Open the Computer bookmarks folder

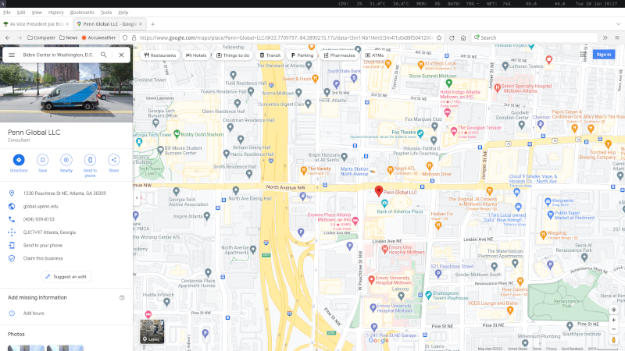click(41, 37)
